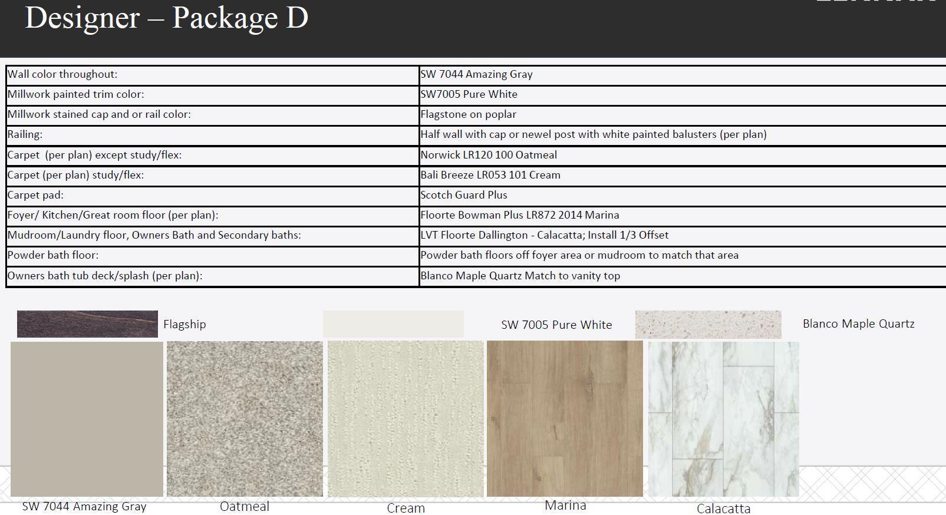
Task: Select 'Millwork painted trim color:' row label
Action: tap(75, 94)
